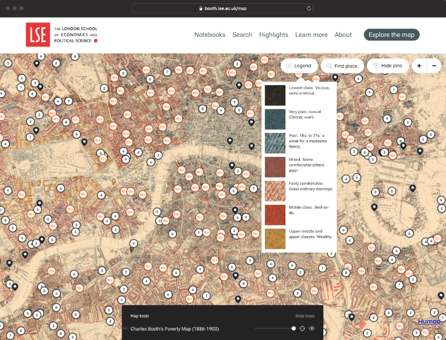Select the dark blue Very poor swatch

pos(275,119)
